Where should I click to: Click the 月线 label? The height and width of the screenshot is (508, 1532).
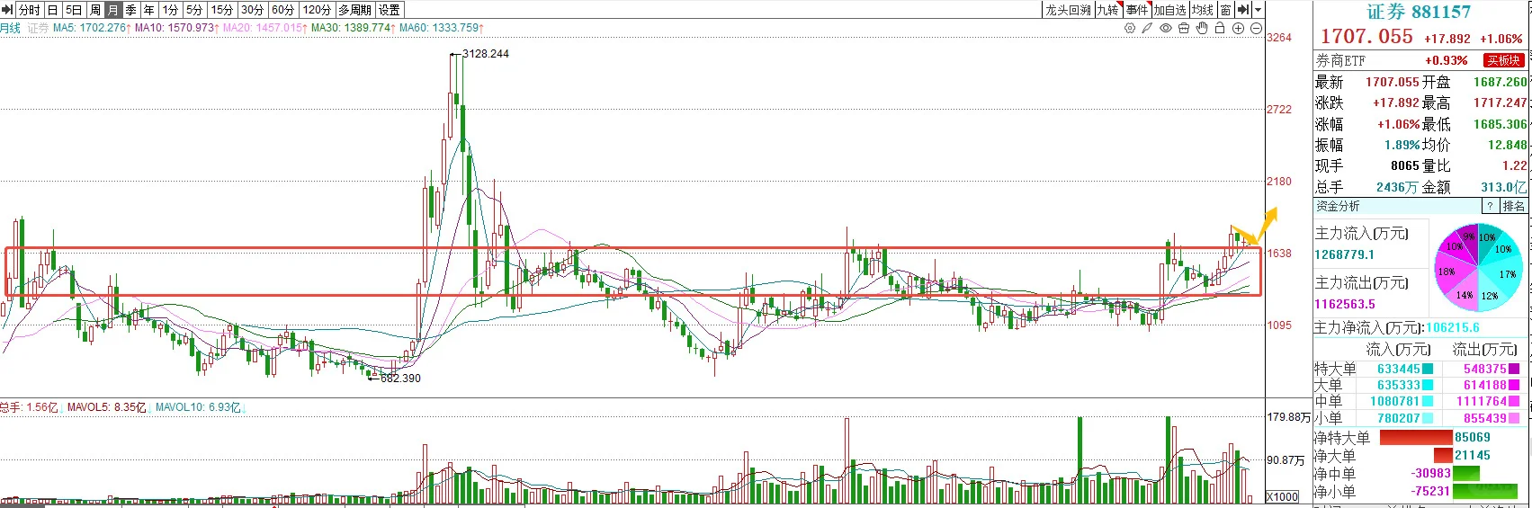click(10, 28)
